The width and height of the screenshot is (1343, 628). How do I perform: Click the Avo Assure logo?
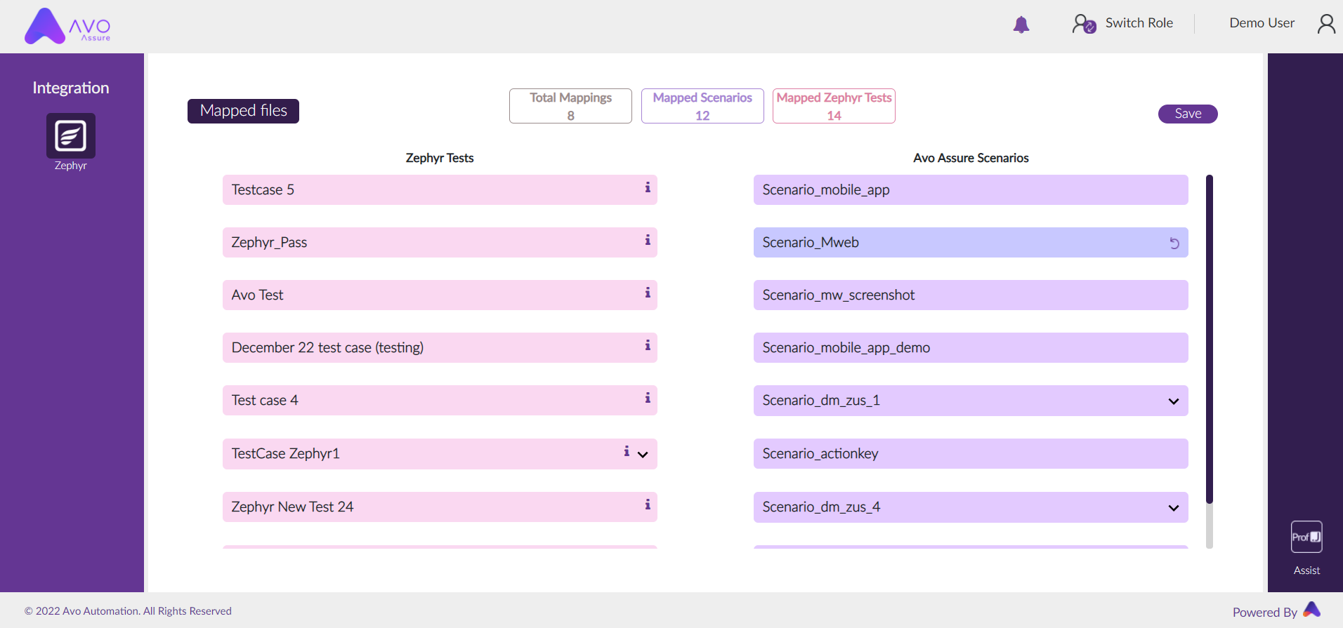point(67,26)
